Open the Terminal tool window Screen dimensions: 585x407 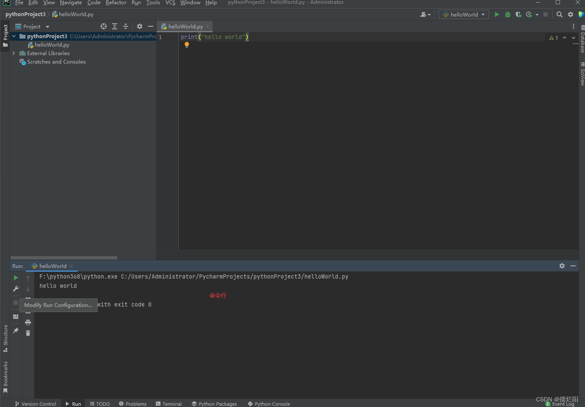pos(169,404)
